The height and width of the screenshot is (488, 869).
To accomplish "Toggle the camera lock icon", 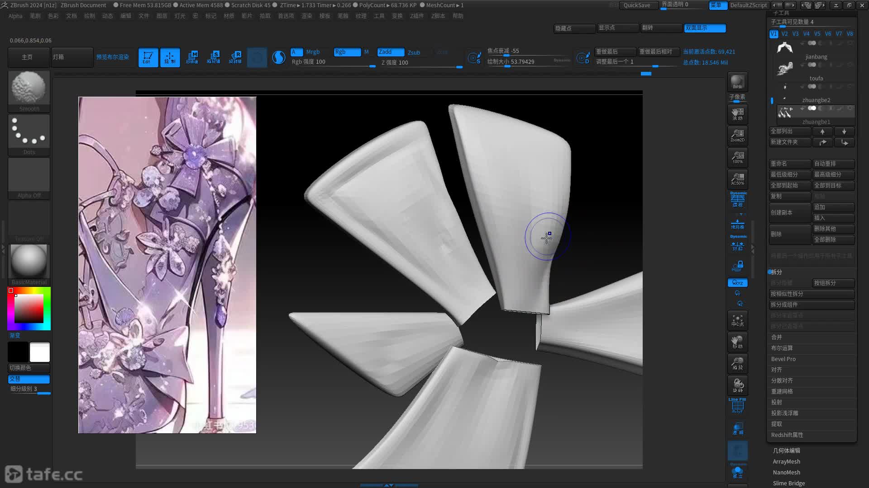I will click(x=738, y=265).
